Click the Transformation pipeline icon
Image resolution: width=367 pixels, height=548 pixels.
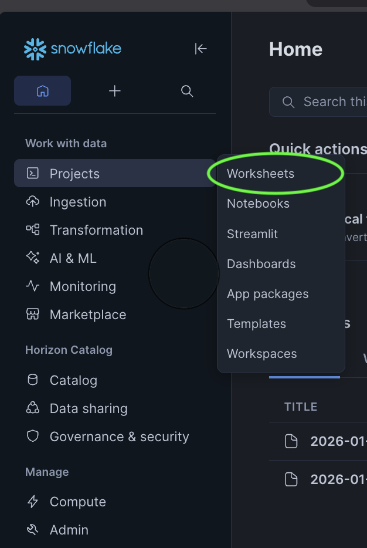tap(32, 230)
